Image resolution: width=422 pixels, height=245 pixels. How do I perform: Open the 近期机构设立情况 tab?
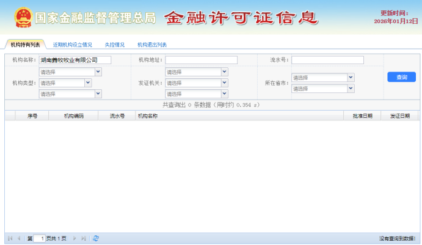coord(73,45)
